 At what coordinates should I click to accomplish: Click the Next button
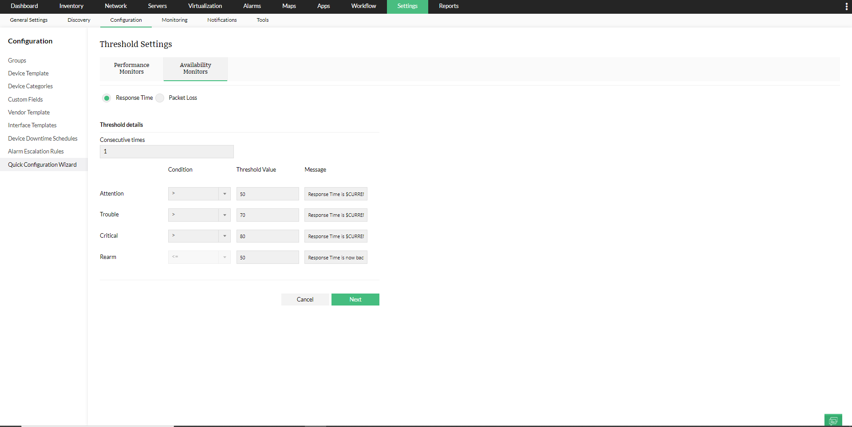click(x=355, y=300)
